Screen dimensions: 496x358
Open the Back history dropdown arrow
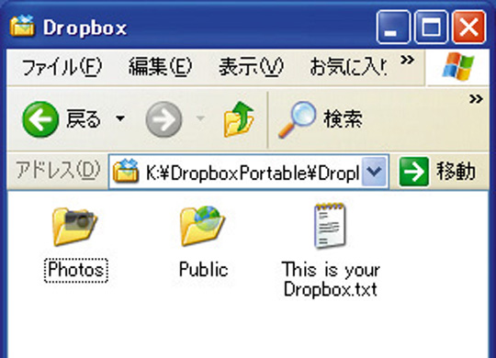click(120, 118)
